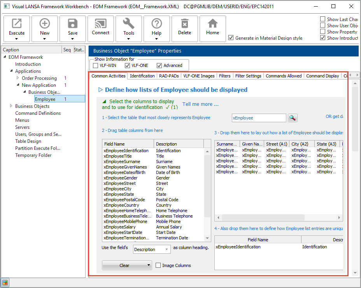Click the blue triangle before the Define heading
Image resolution: width=361 pixels, height=288 pixels.
[x=100, y=90]
